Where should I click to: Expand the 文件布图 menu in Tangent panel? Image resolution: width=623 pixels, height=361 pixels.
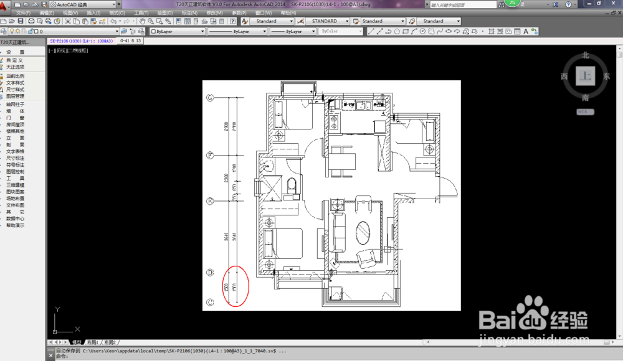15,205
